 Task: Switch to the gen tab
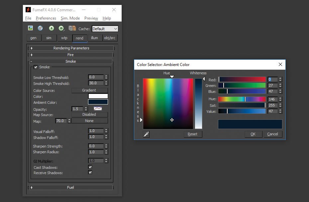pos(34,38)
